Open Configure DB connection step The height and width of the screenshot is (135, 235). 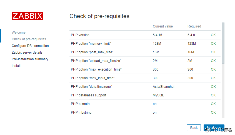(30, 46)
